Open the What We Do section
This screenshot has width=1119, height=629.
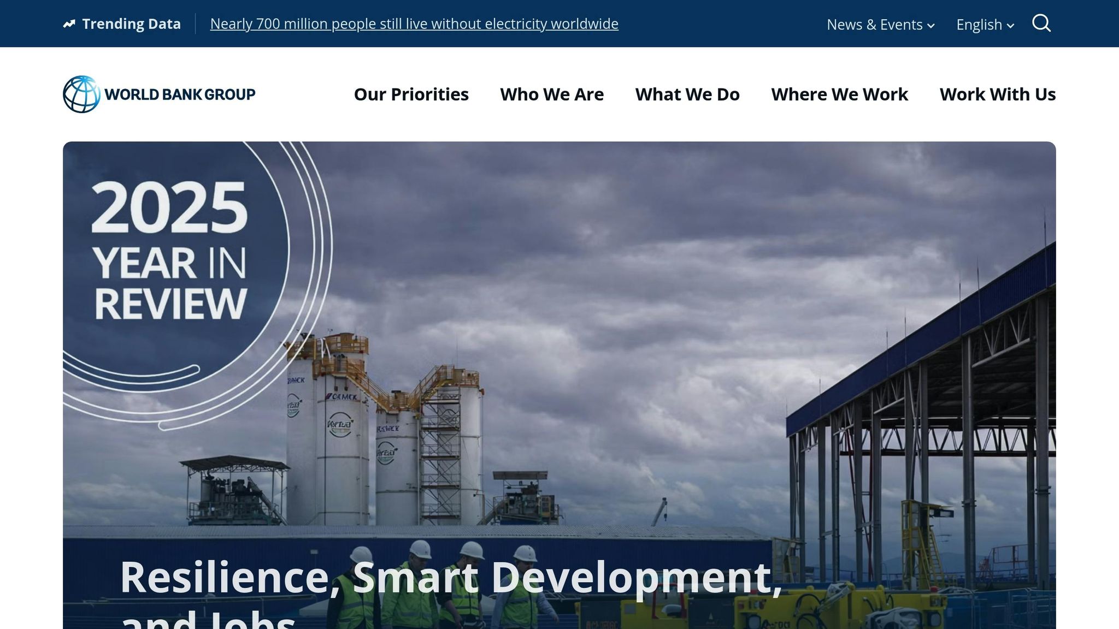tap(687, 94)
